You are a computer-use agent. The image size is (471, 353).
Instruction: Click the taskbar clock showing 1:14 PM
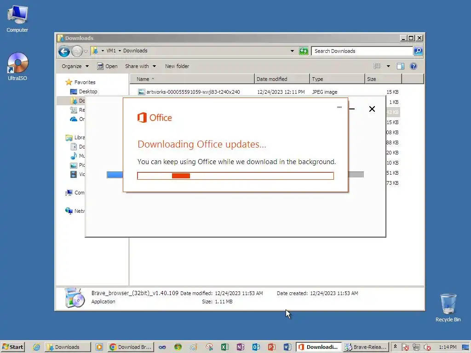[x=448, y=347]
